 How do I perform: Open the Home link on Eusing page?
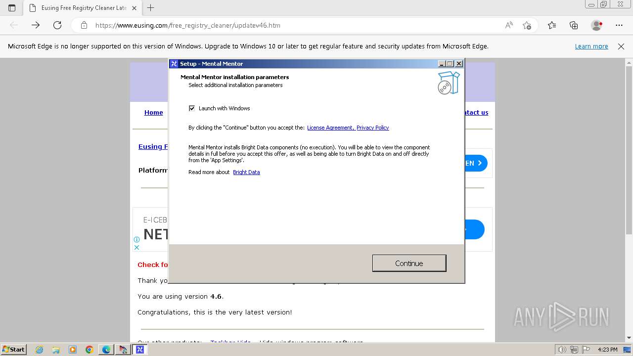tap(153, 112)
